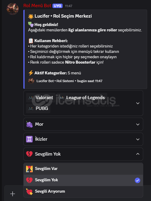
Task: Remove the Valorant selected tag
Action: click(x=41, y=98)
